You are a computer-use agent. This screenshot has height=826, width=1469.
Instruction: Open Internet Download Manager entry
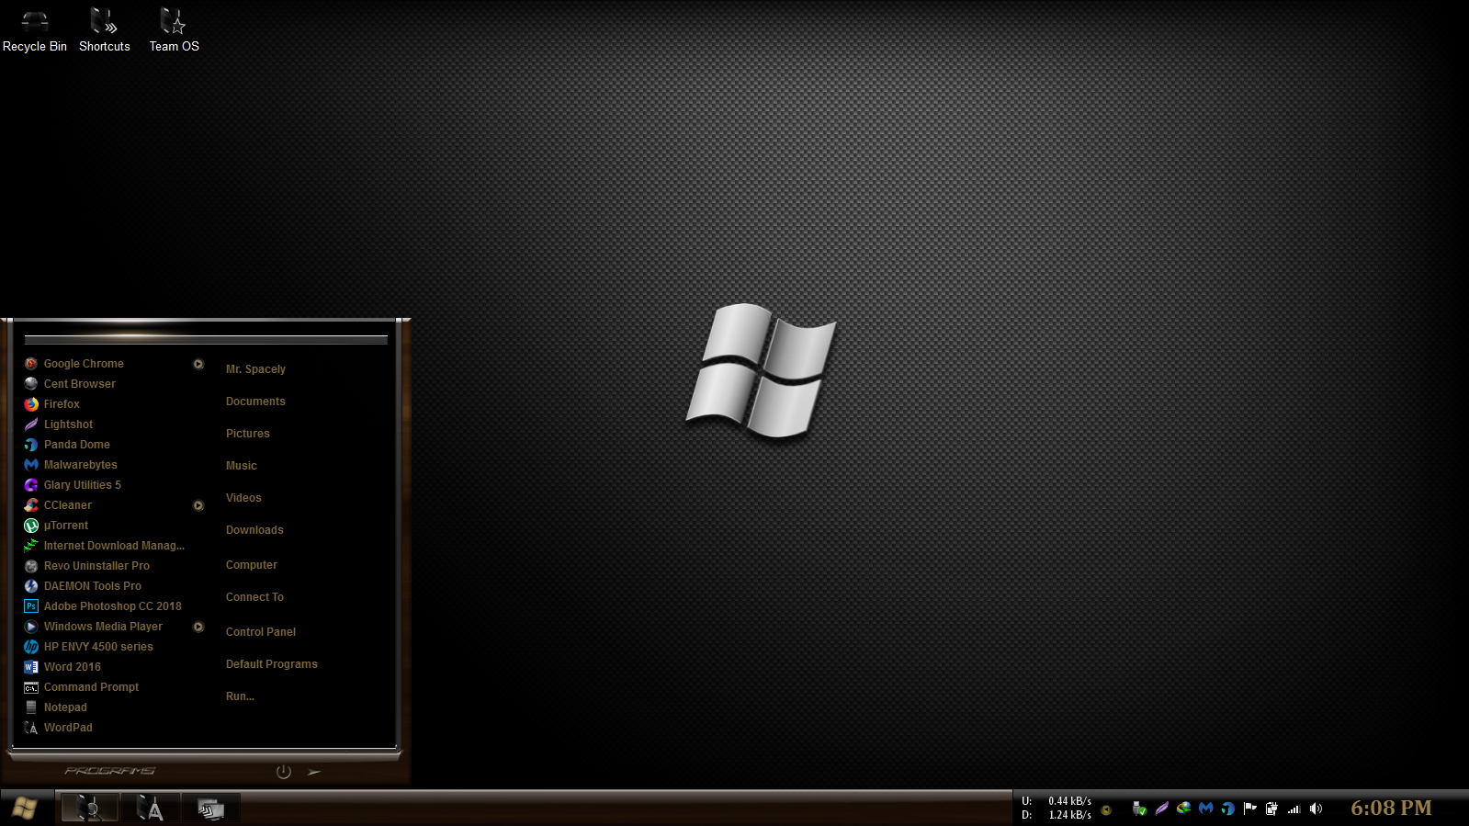(x=113, y=546)
